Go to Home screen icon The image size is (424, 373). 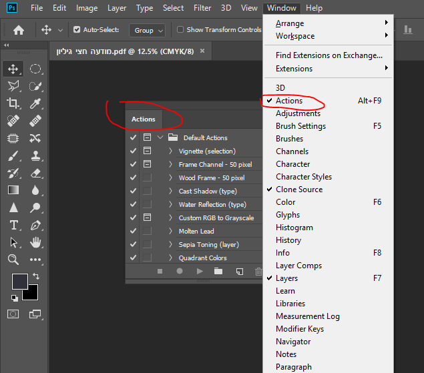point(19,30)
